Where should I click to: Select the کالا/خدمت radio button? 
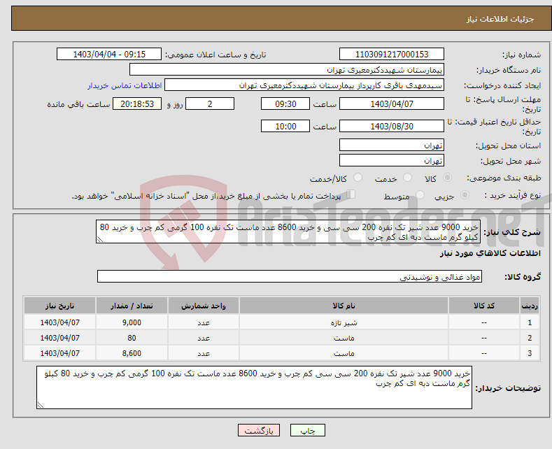pyautogui.click(x=358, y=178)
